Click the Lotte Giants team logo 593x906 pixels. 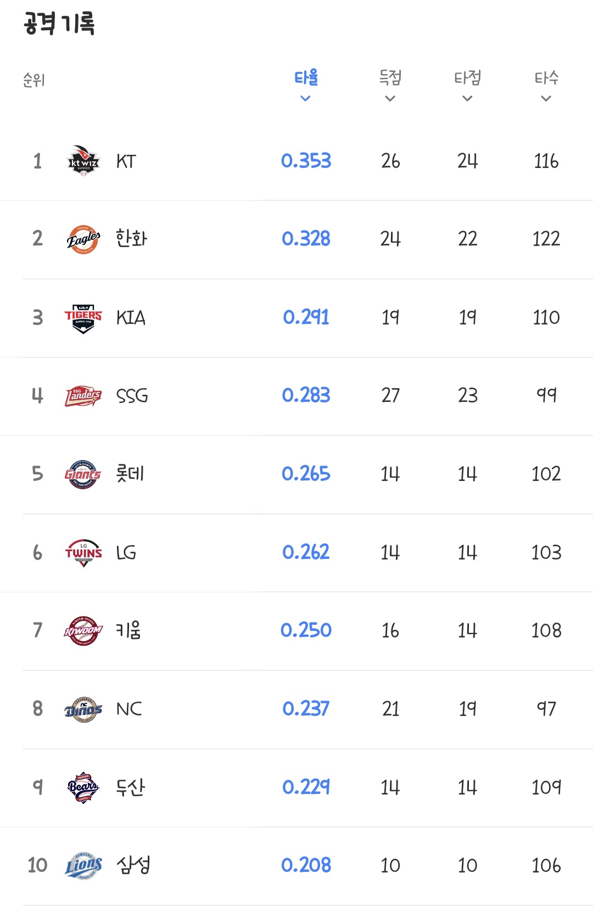pyautogui.click(x=83, y=474)
